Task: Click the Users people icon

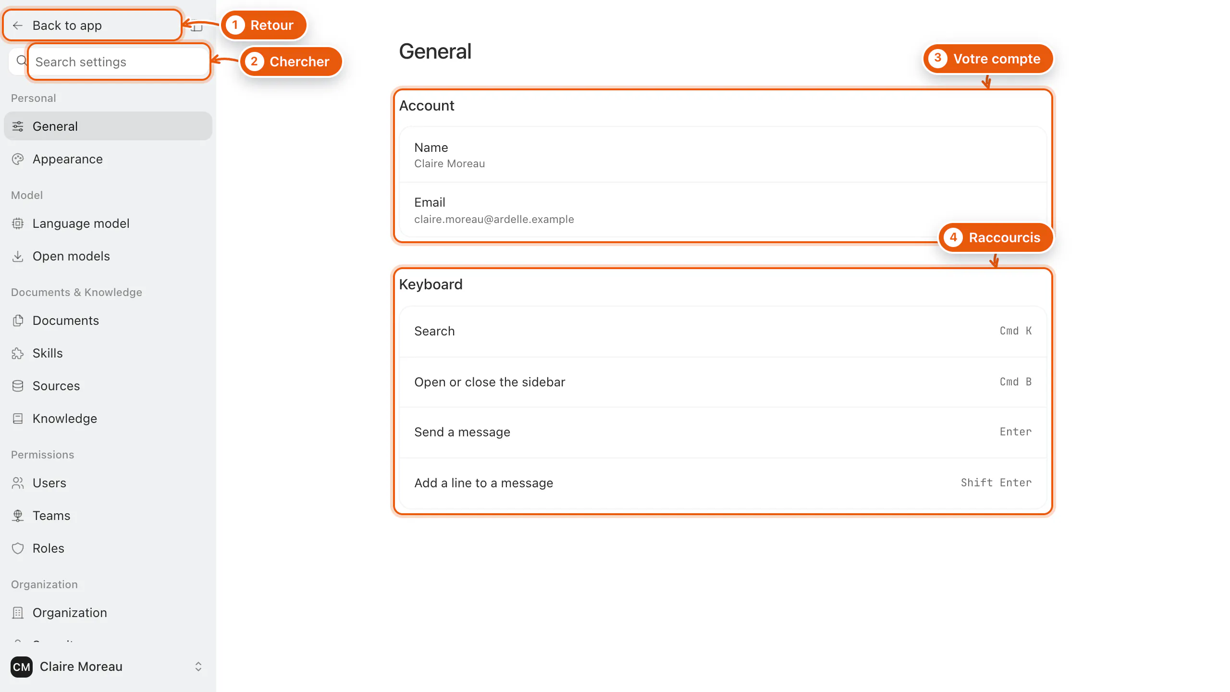Action: [18, 483]
